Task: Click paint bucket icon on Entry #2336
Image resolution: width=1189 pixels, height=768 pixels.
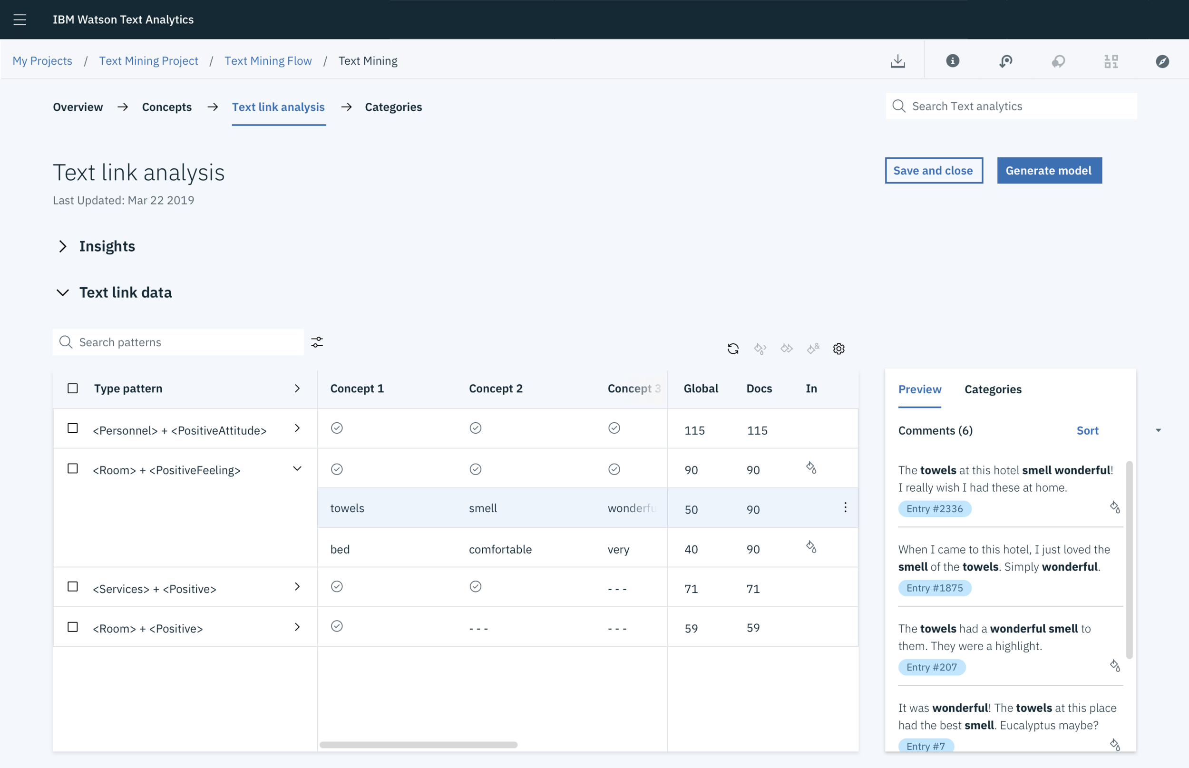Action: click(x=1115, y=508)
